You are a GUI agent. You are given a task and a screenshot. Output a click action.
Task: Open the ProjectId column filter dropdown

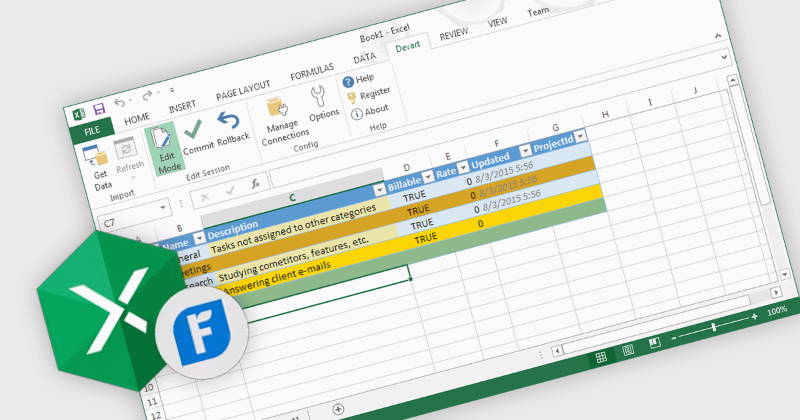pyautogui.click(x=581, y=136)
